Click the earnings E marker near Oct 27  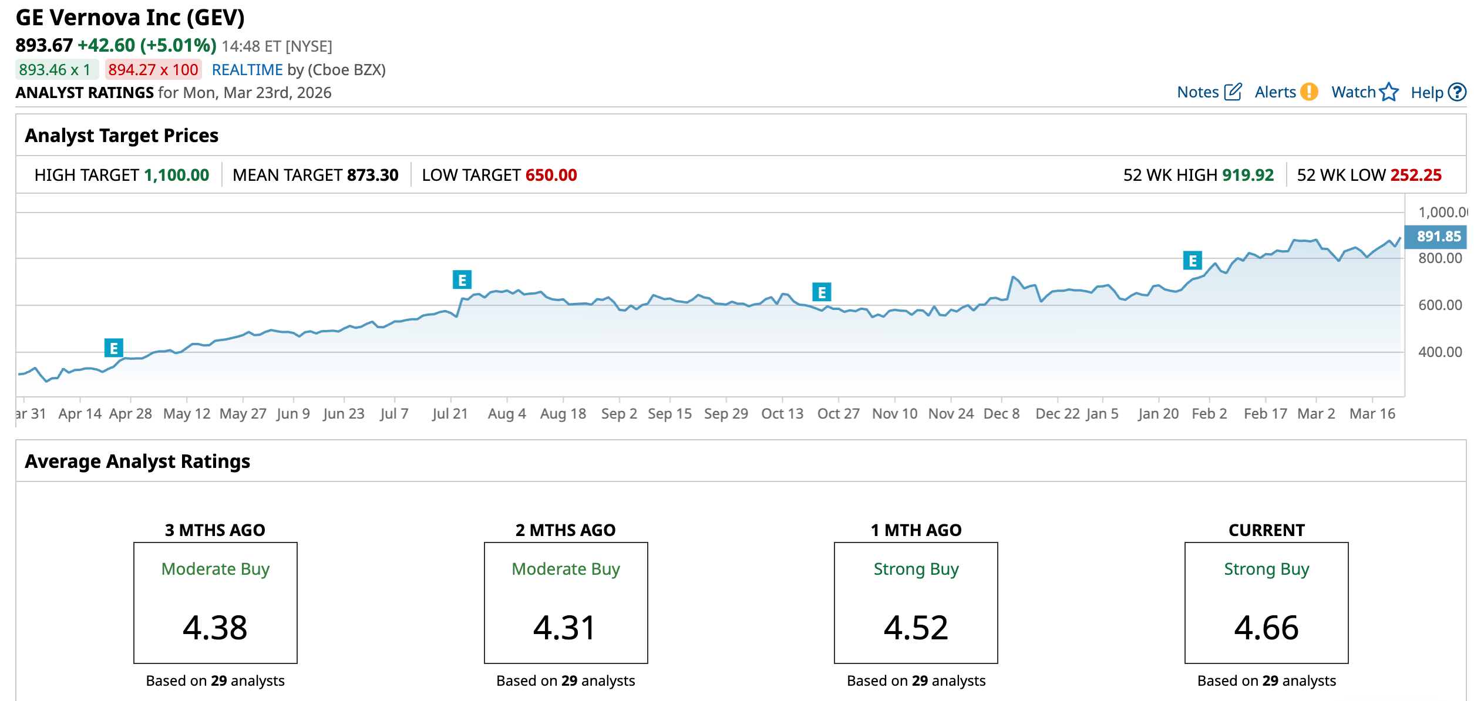pos(822,292)
